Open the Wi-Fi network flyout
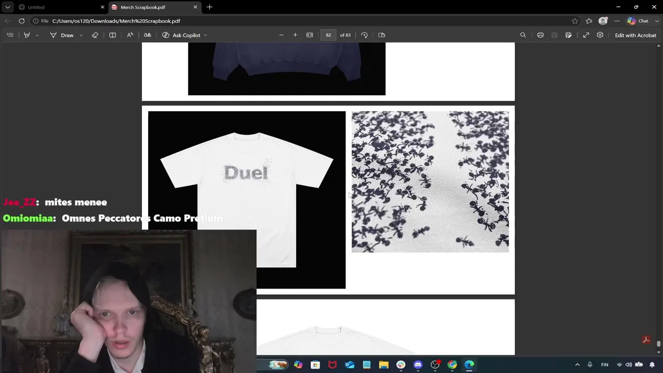Viewport: 663px width, 373px height. click(619, 365)
